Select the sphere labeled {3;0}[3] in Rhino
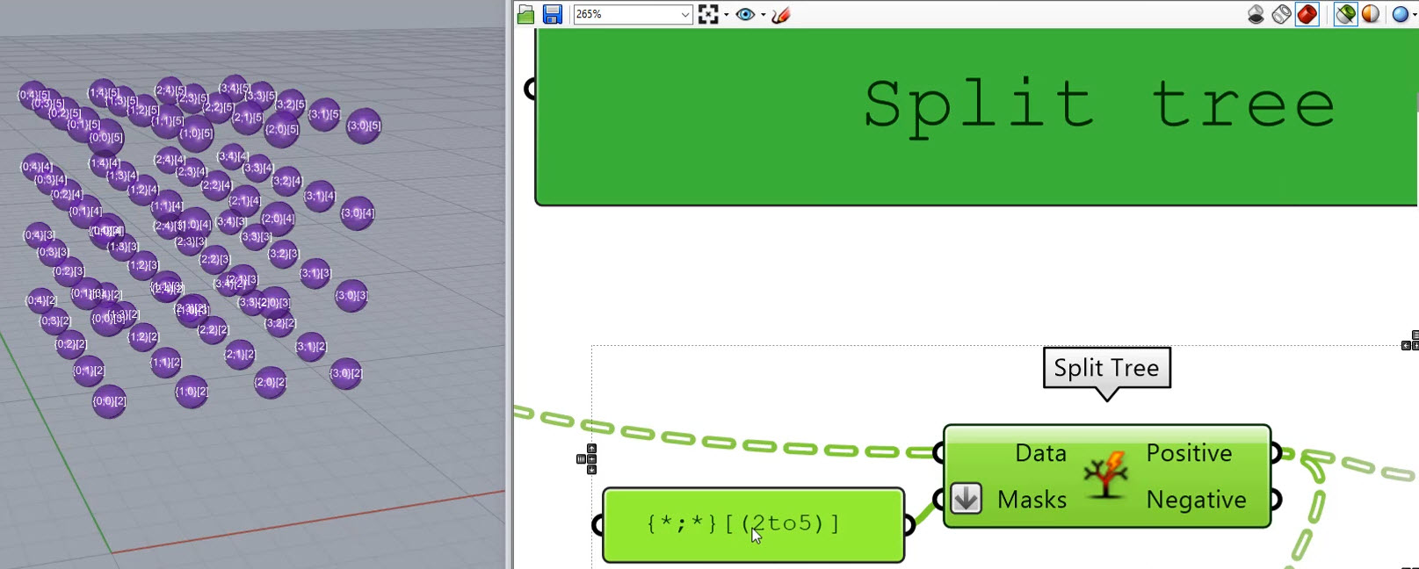The image size is (1419, 569). click(351, 296)
